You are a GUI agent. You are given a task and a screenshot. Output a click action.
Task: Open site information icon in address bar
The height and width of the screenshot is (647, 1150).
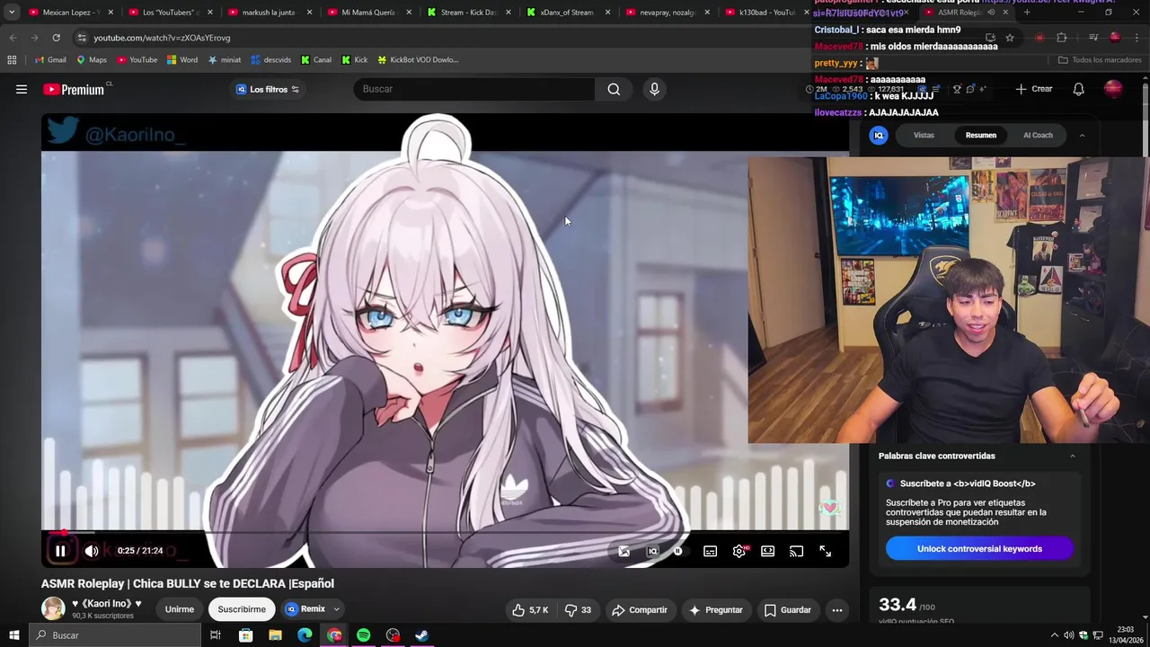[x=82, y=38]
